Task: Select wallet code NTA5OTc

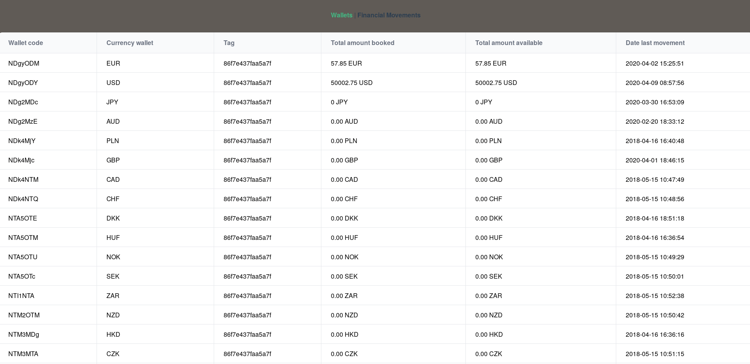Action: coord(22,276)
